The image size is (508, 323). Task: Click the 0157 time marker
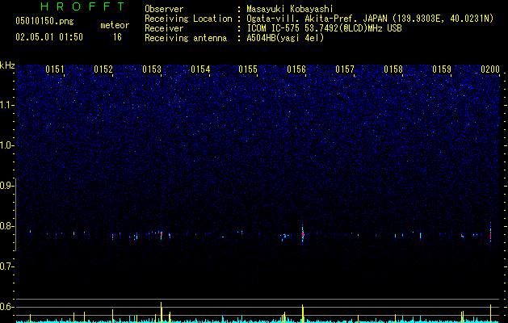pyautogui.click(x=345, y=69)
